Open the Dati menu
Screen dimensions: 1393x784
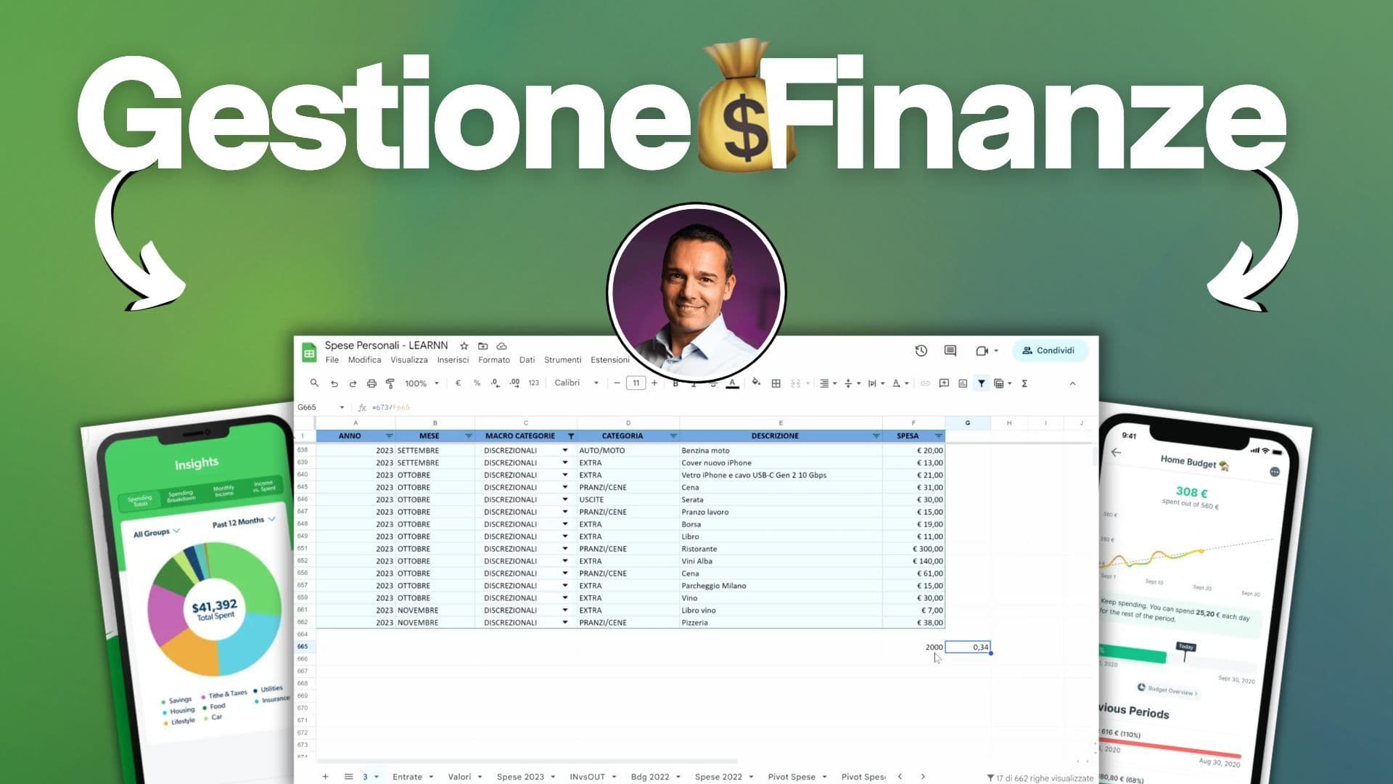point(527,360)
